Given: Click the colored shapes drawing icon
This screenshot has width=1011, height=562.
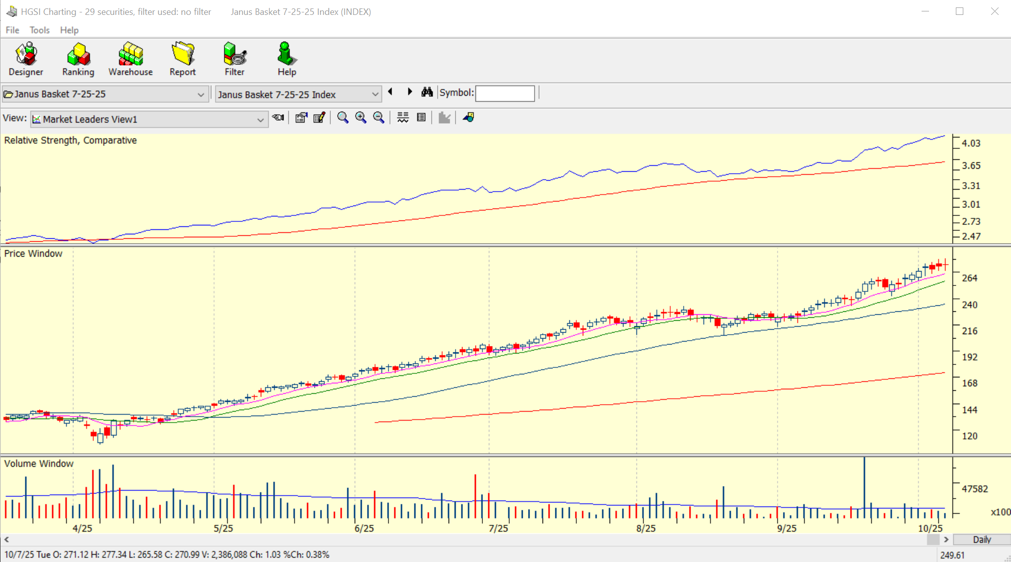Looking at the screenshot, I should pyautogui.click(x=468, y=118).
